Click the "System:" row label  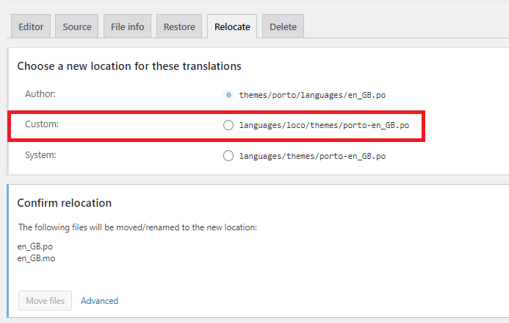pyautogui.click(x=41, y=155)
